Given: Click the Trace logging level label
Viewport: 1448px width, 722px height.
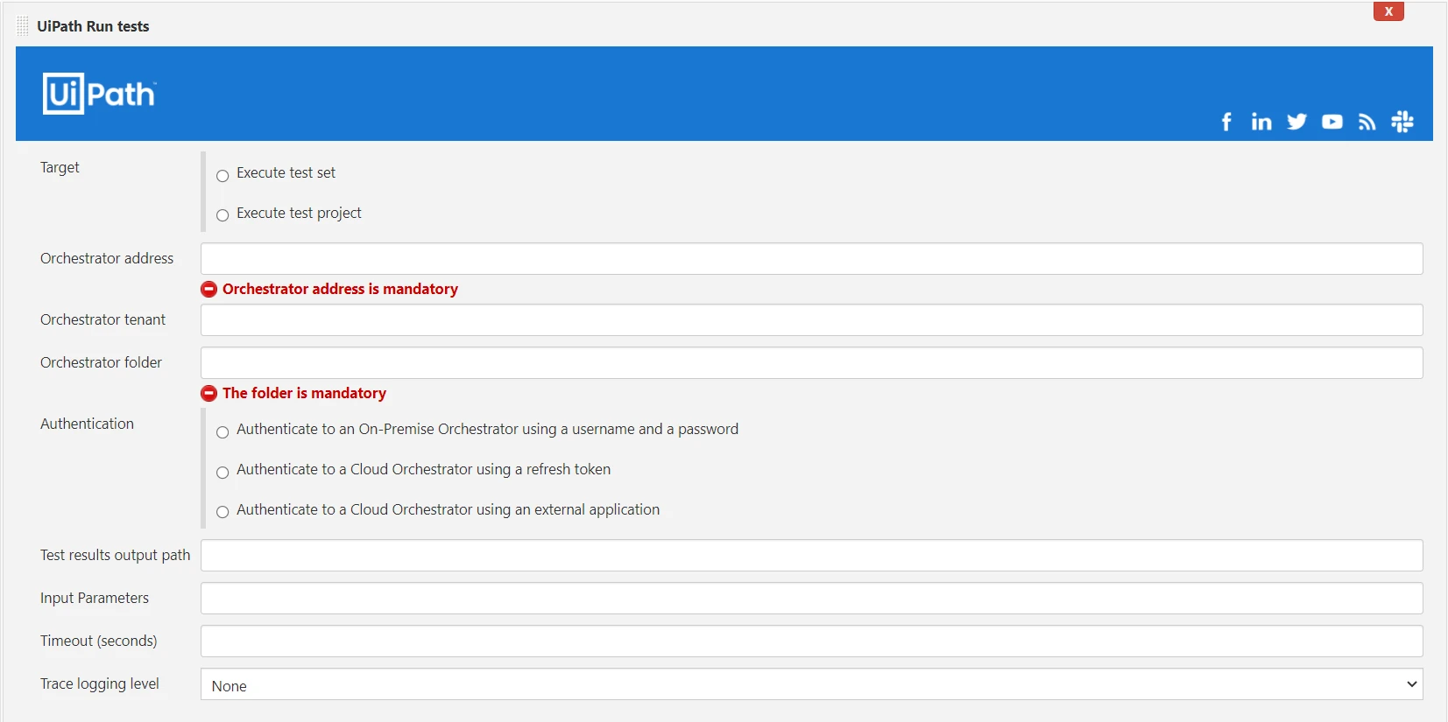Looking at the screenshot, I should click(x=100, y=683).
